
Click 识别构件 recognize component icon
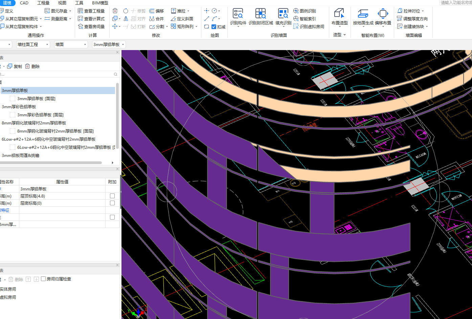point(238,14)
